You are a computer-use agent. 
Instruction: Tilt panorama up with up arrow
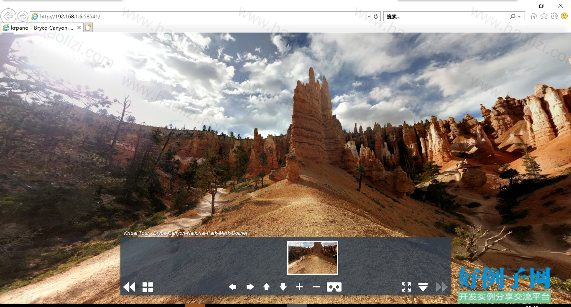tap(266, 287)
